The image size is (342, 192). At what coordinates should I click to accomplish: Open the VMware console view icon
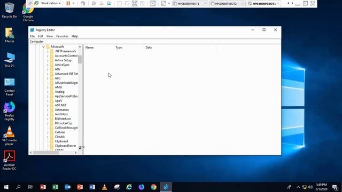click(153, 3)
